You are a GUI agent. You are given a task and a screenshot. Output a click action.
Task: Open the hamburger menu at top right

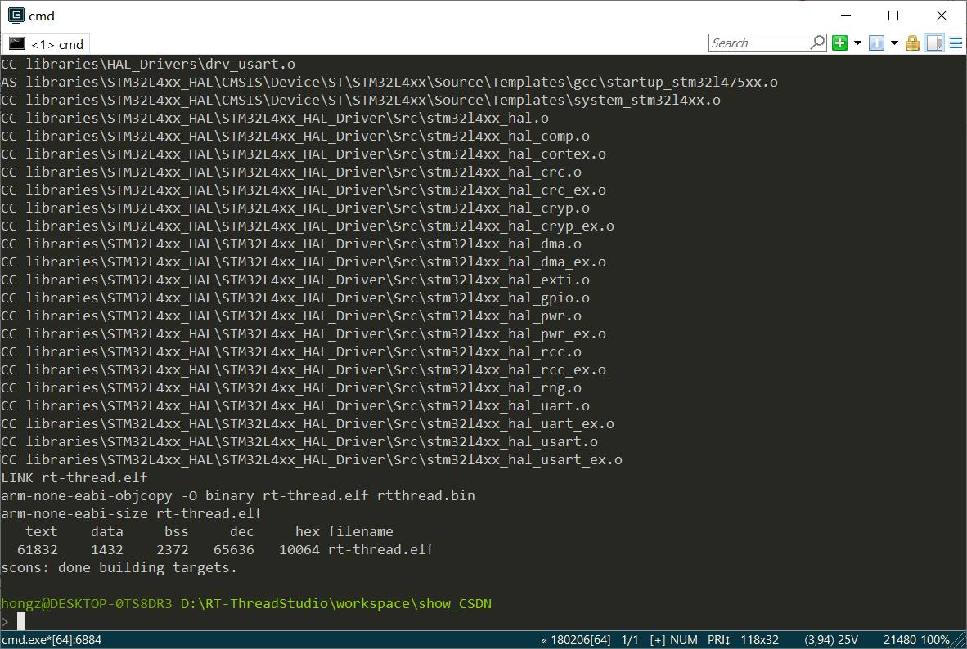pyautogui.click(x=956, y=42)
